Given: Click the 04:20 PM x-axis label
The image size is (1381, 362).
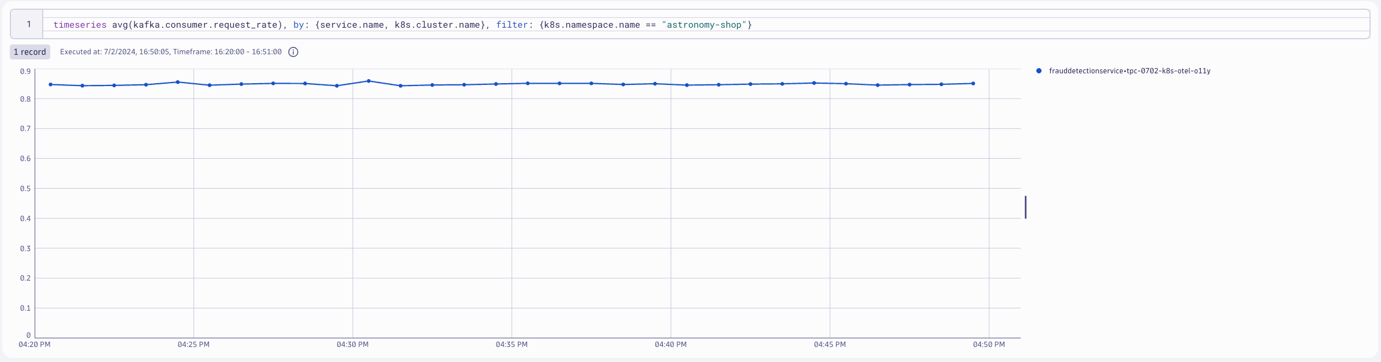Looking at the screenshot, I should point(35,345).
